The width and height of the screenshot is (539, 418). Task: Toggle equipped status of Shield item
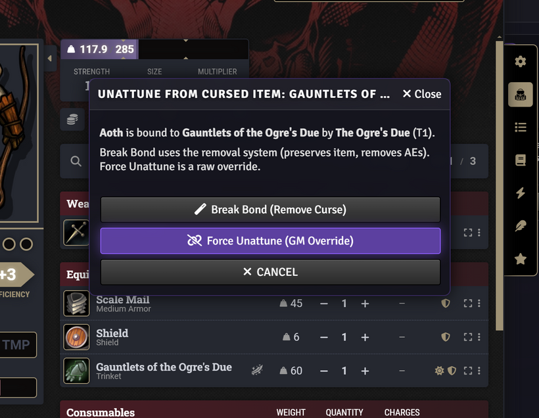pyautogui.click(x=446, y=337)
